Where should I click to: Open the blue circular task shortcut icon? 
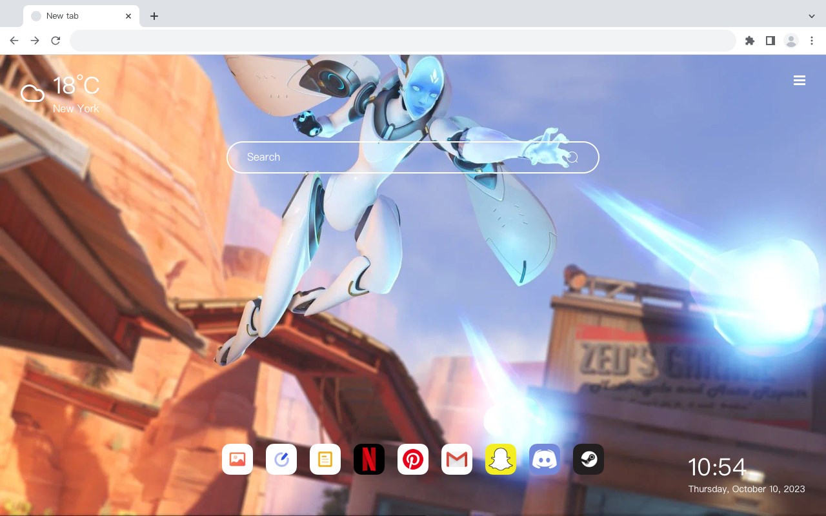(x=281, y=459)
